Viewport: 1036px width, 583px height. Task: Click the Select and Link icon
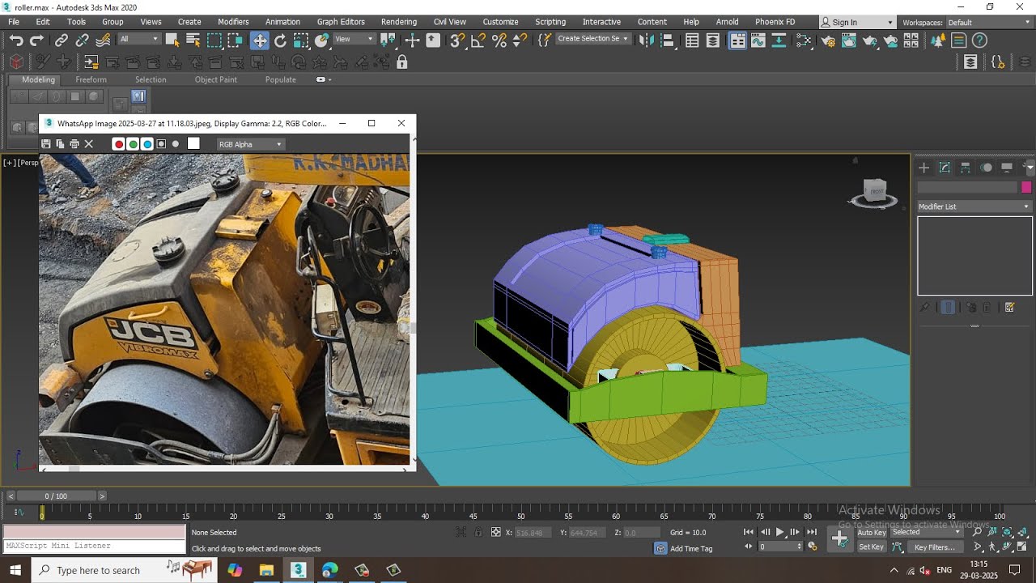point(62,40)
